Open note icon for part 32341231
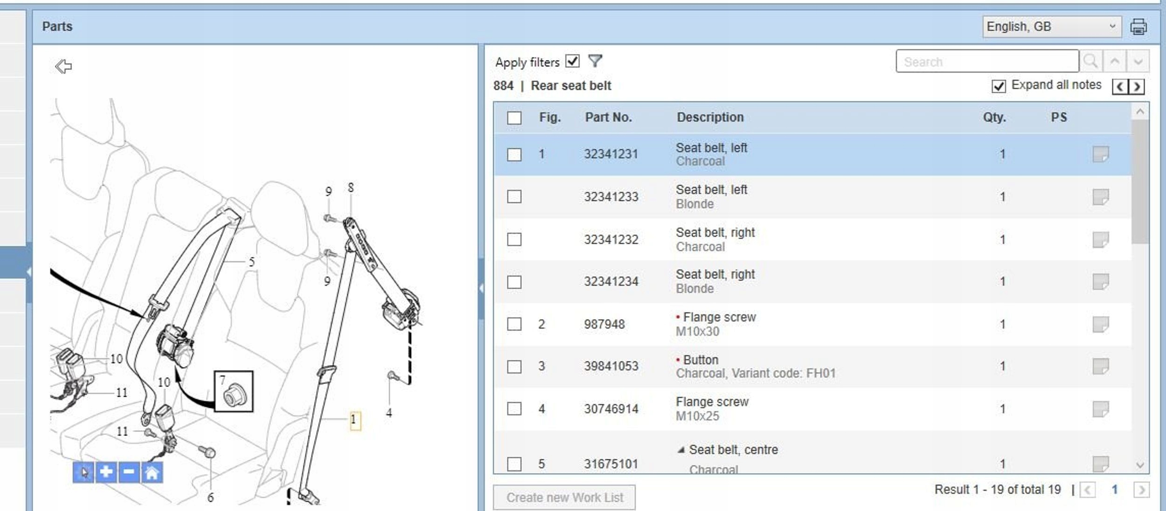The height and width of the screenshot is (511, 1166). click(x=1100, y=154)
